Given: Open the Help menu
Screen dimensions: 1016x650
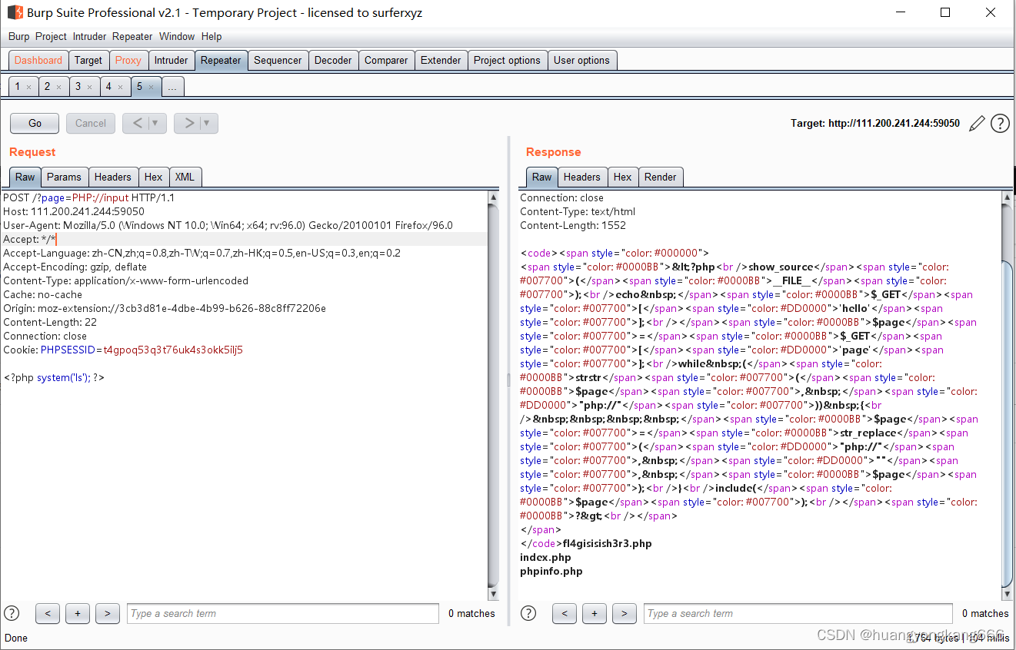Looking at the screenshot, I should pos(212,36).
